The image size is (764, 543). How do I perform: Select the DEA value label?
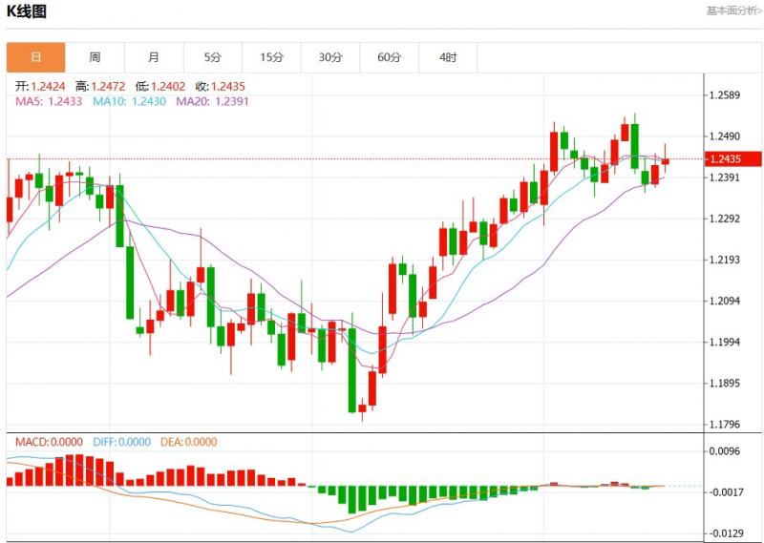pyautogui.click(x=190, y=442)
